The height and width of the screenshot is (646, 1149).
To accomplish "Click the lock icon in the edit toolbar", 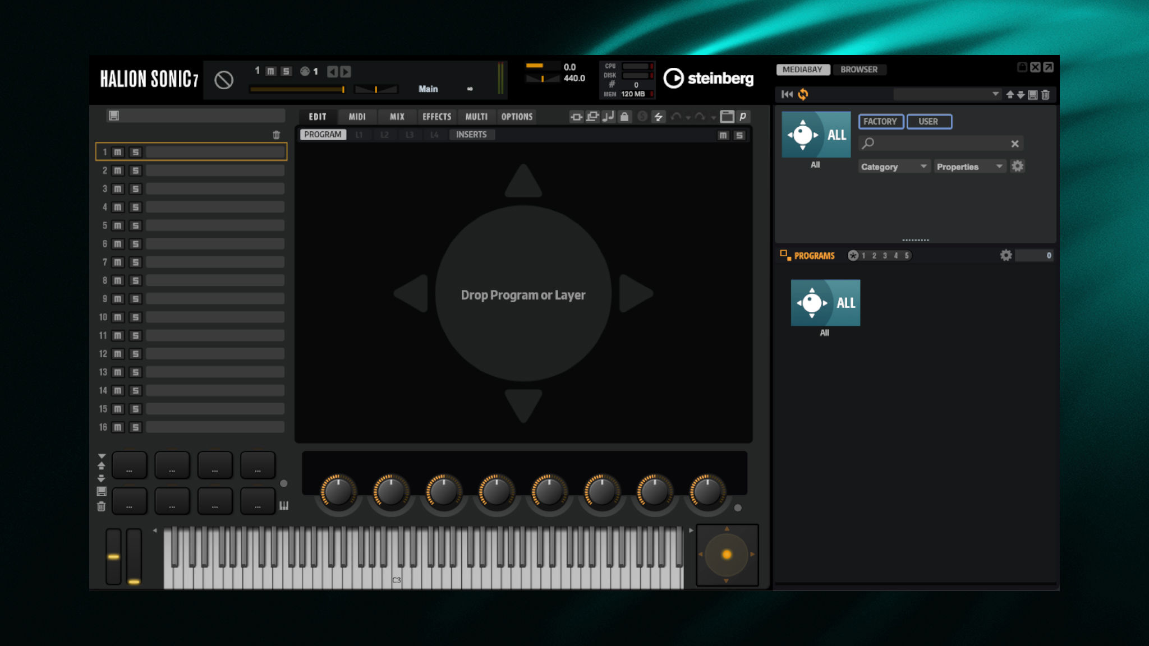I will (624, 118).
